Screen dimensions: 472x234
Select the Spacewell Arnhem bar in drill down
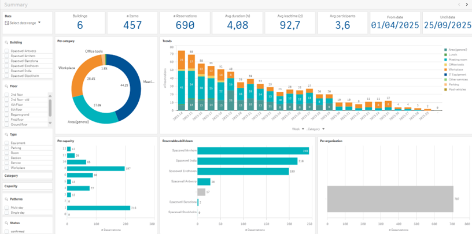(253, 151)
